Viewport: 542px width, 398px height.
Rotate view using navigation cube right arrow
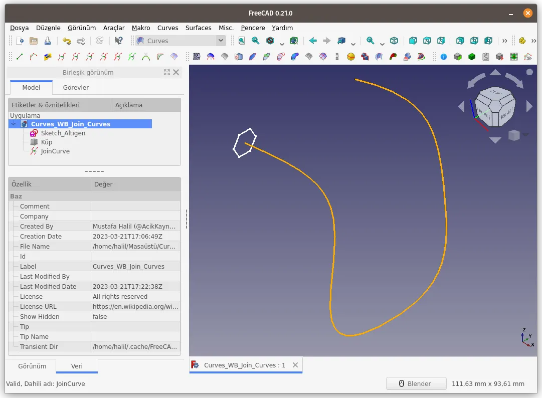(x=529, y=106)
